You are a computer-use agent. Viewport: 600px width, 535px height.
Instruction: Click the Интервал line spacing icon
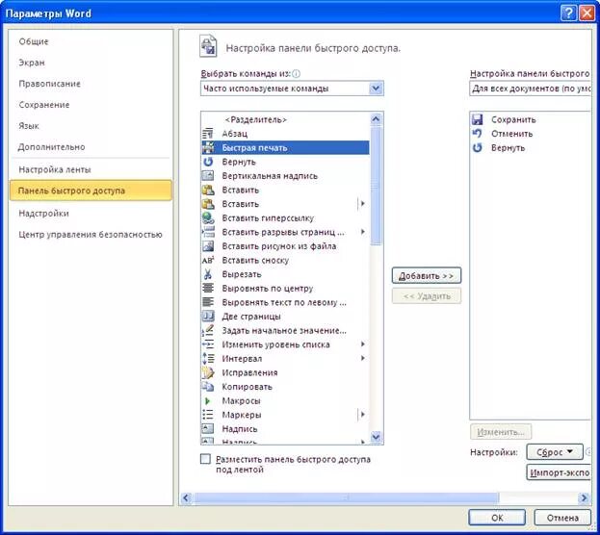point(208,358)
